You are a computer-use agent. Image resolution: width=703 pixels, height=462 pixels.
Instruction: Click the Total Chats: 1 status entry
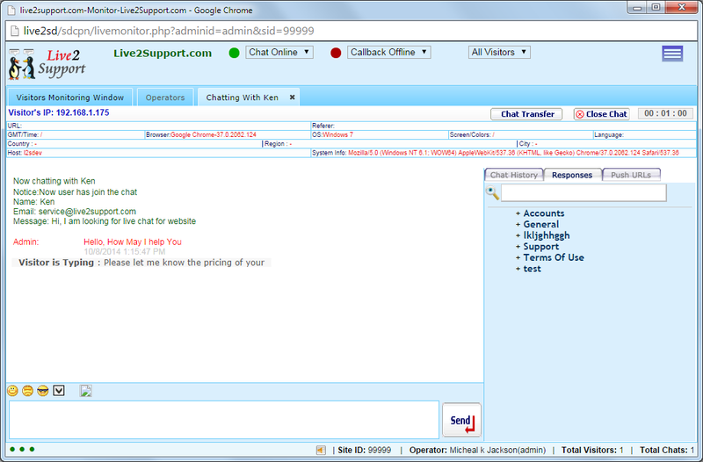tap(667, 450)
